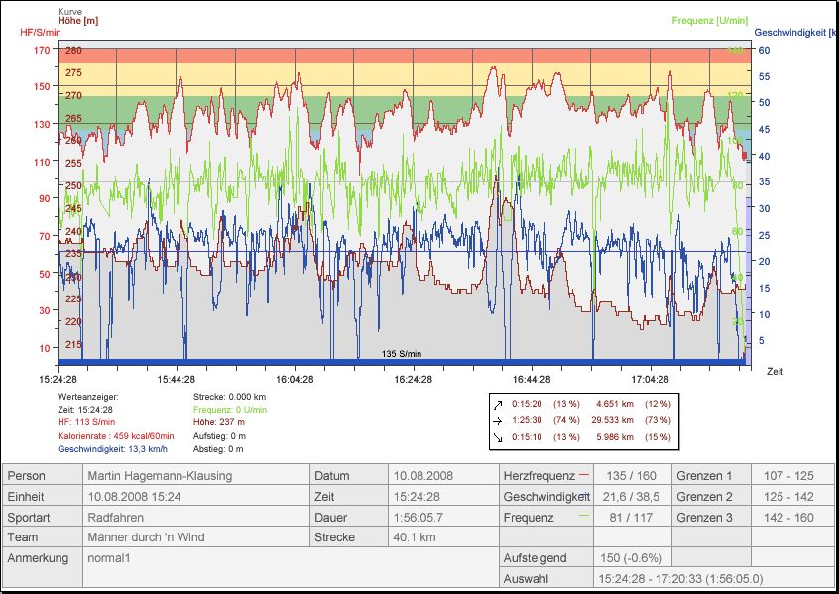839x594 pixels.
Task: Select the Geschwindigkeit axis legend at top right
Action: pyautogui.click(x=795, y=32)
